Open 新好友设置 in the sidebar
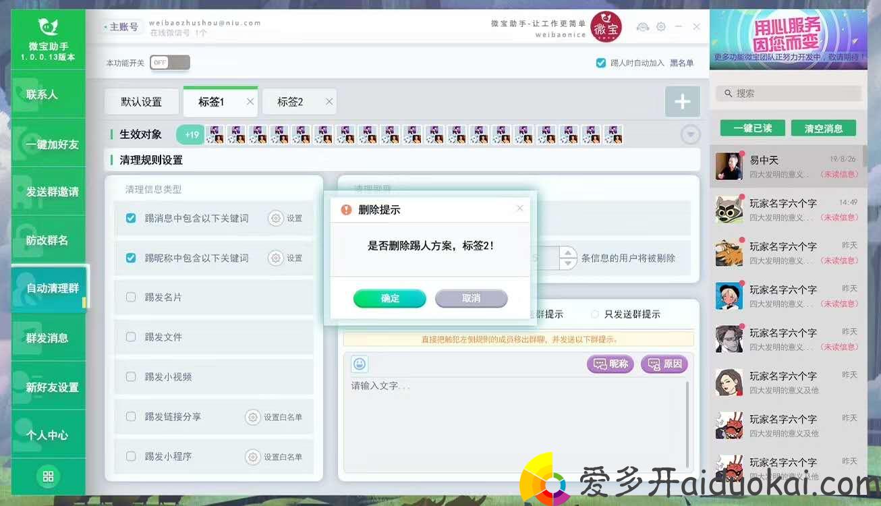 coord(48,387)
